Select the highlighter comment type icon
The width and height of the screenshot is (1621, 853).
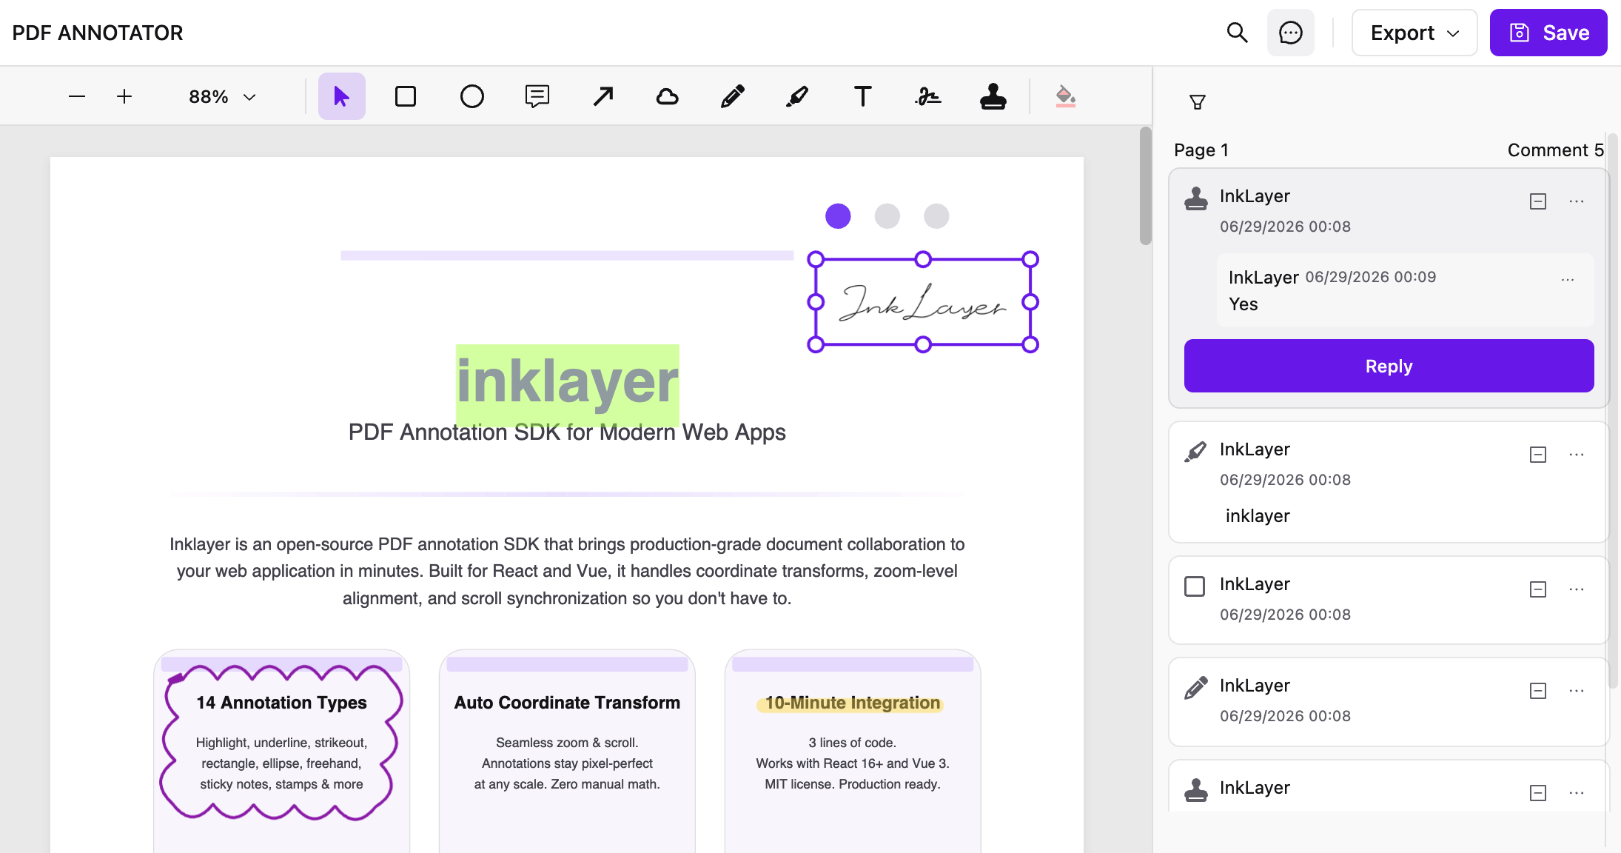click(x=1195, y=452)
